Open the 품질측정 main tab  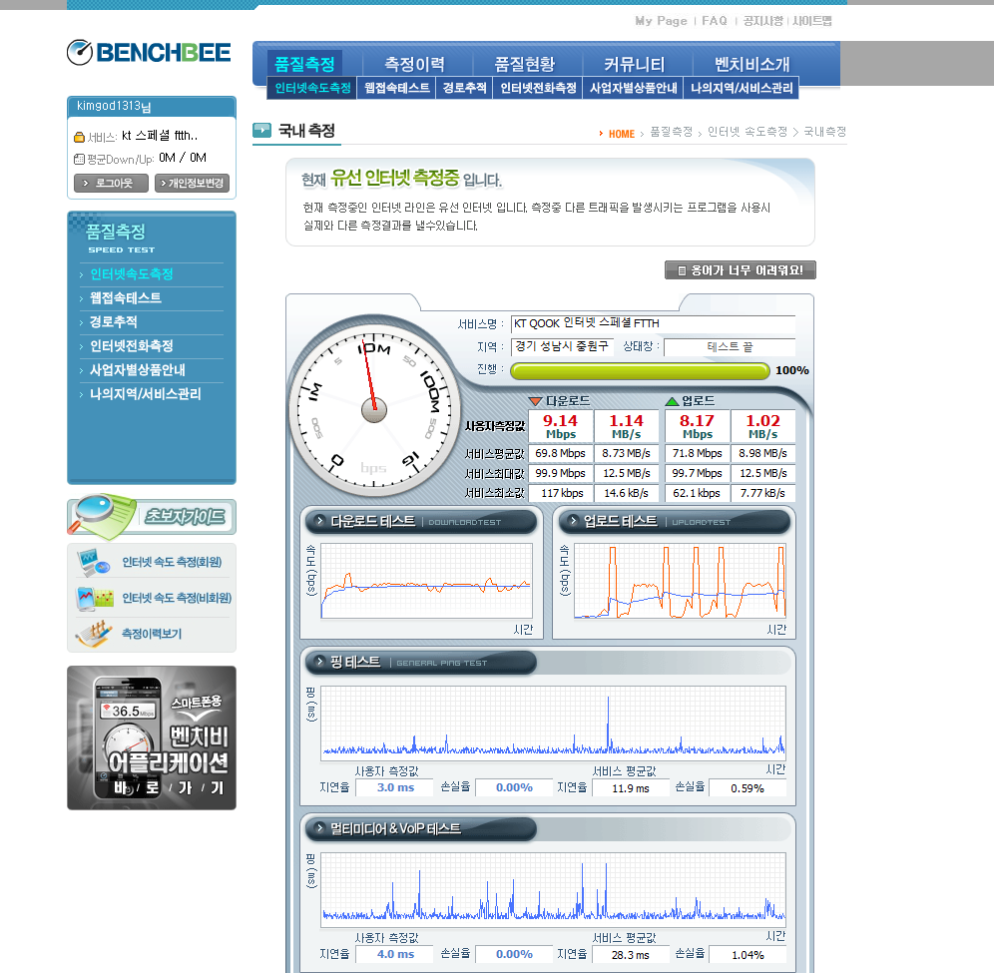(305, 64)
